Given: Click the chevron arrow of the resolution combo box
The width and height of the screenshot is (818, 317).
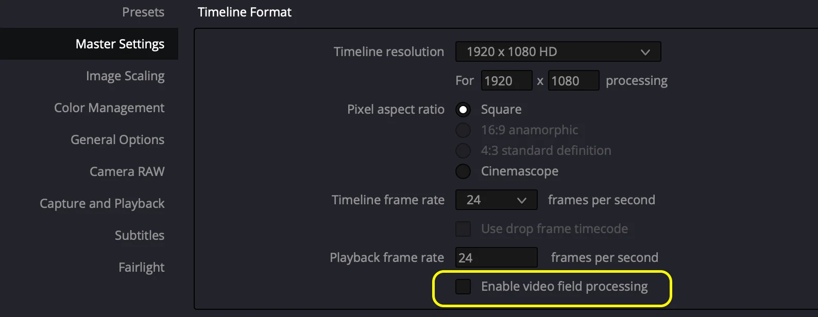Looking at the screenshot, I should [645, 52].
